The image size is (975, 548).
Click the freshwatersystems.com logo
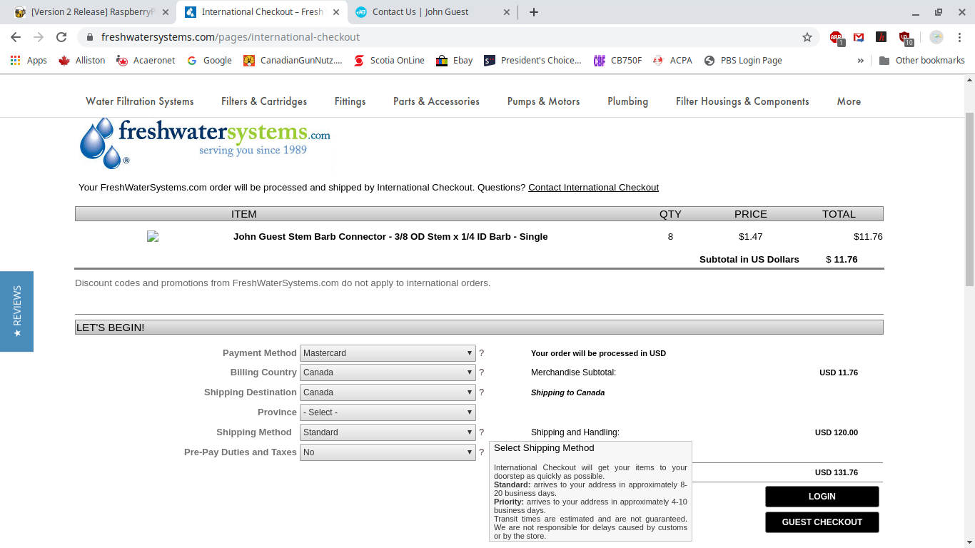pyautogui.click(x=205, y=143)
